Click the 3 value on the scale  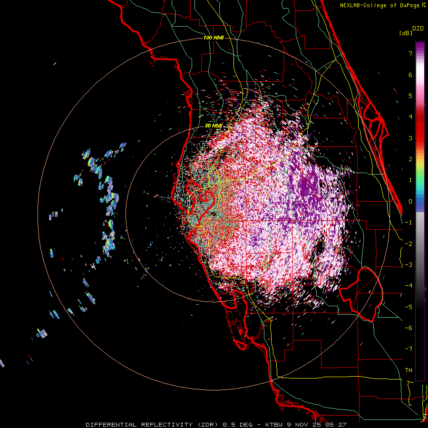pos(410,138)
